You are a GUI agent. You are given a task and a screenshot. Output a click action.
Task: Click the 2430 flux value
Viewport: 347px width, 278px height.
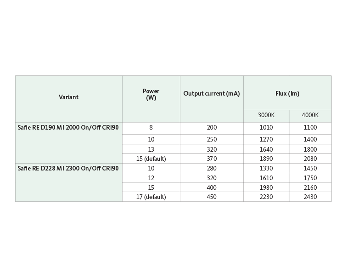310,197
